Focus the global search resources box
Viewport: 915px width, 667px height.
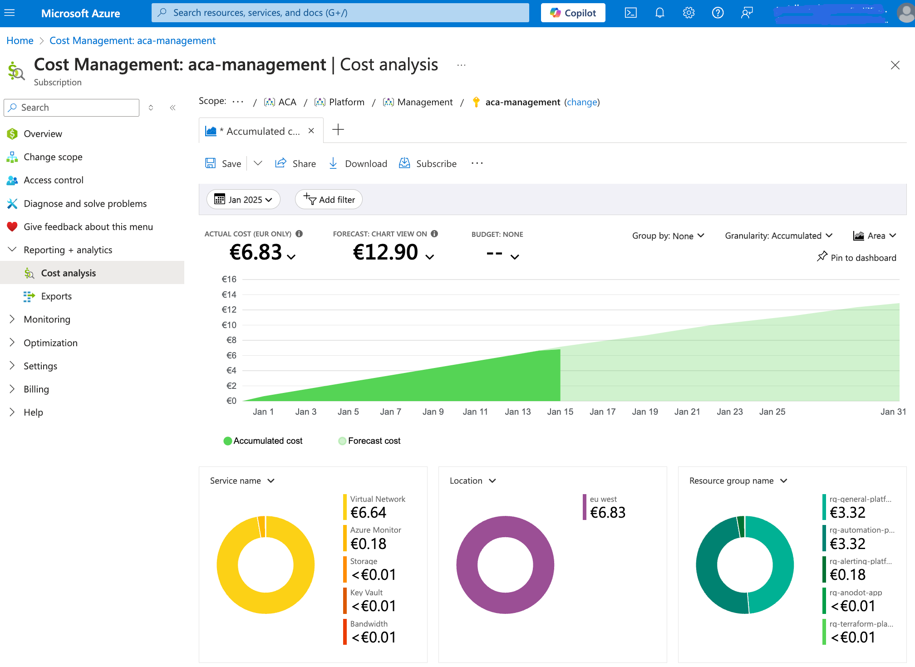(340, 13)
